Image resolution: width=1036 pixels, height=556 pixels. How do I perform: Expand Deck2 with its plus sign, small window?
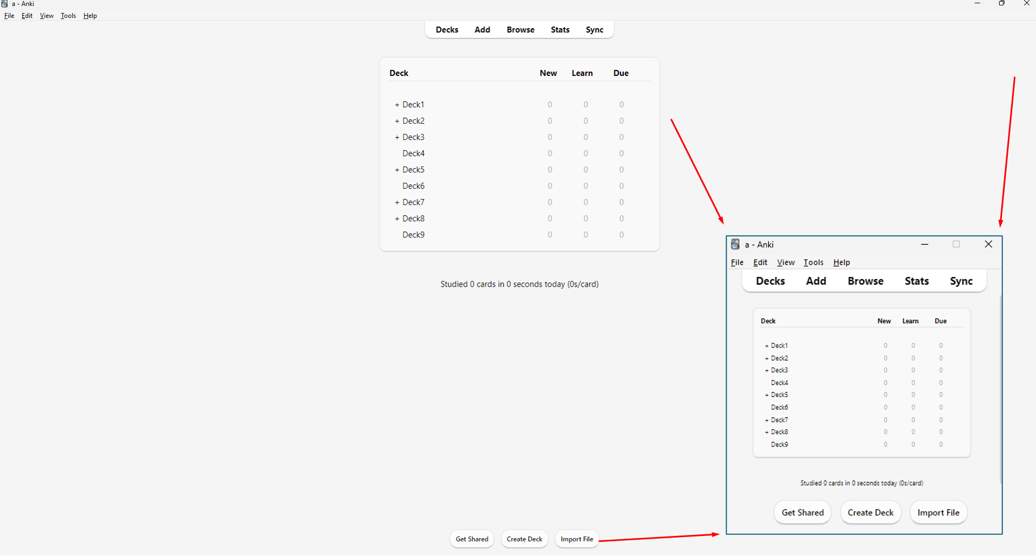[766, 358]
